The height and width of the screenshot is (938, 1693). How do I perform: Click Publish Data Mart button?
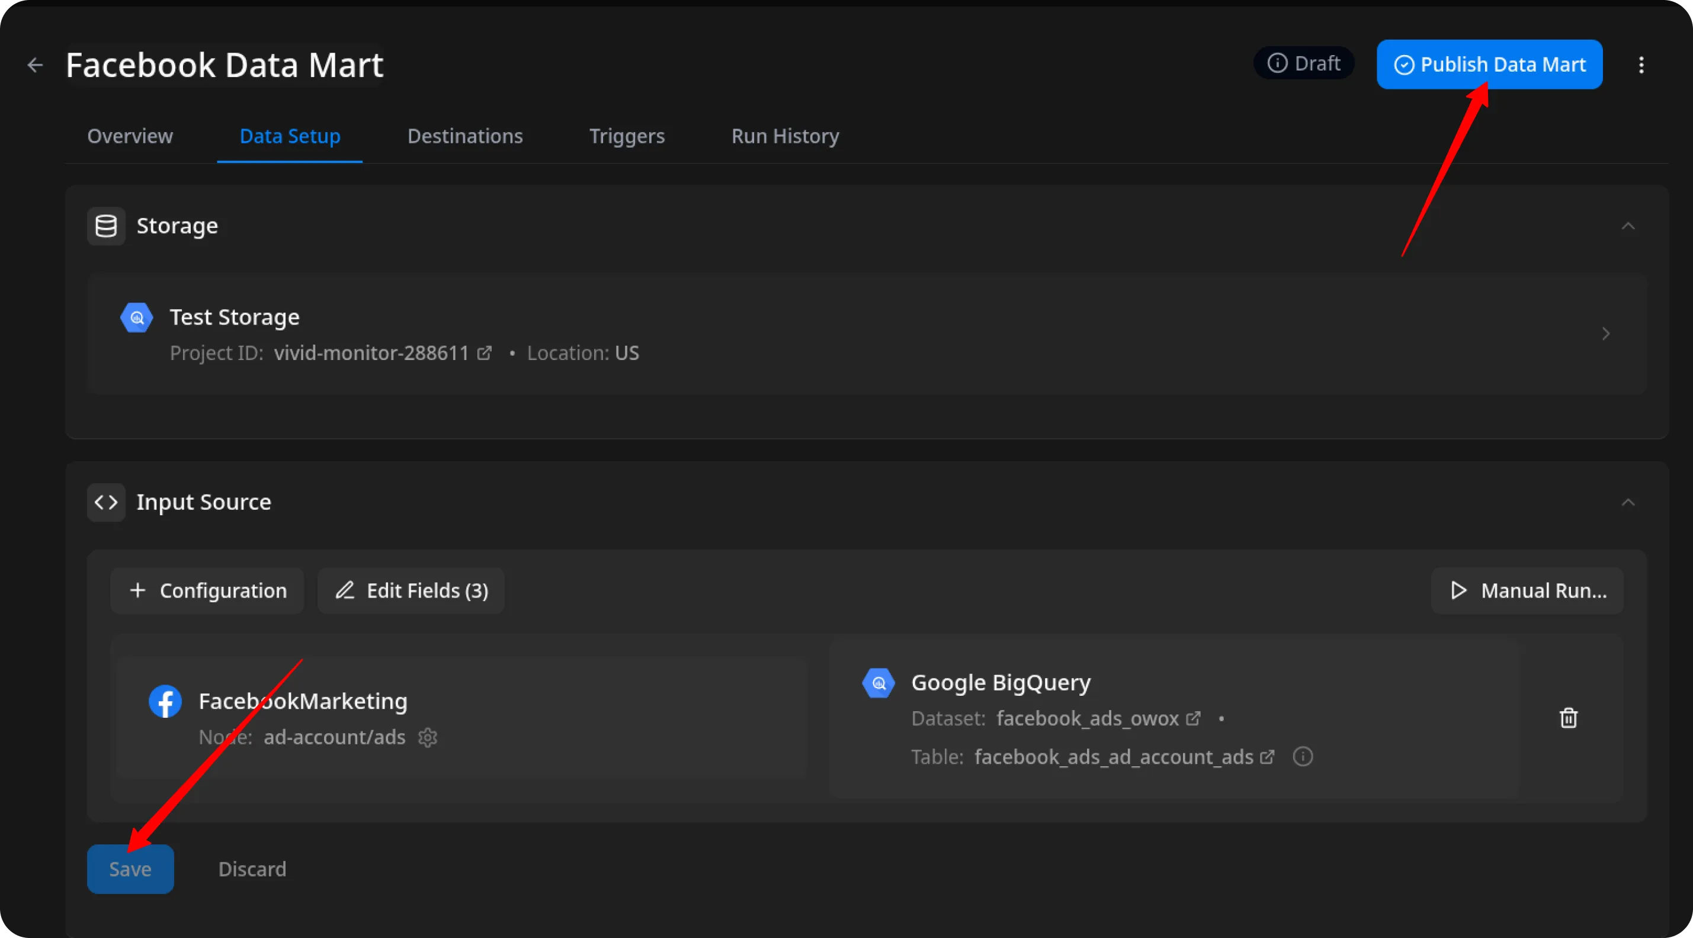pyautogui.click(x=1489, y=65)
